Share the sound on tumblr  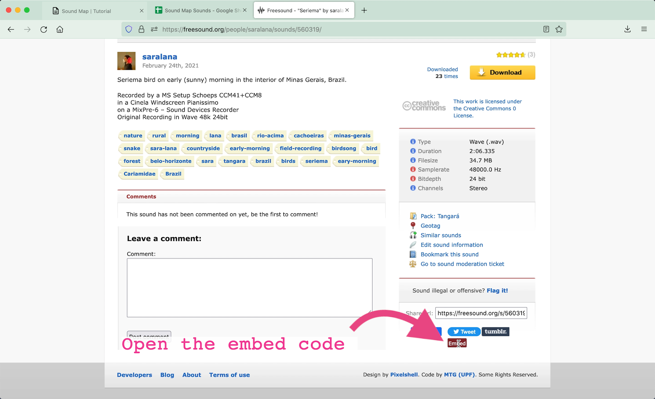(495, 332)
